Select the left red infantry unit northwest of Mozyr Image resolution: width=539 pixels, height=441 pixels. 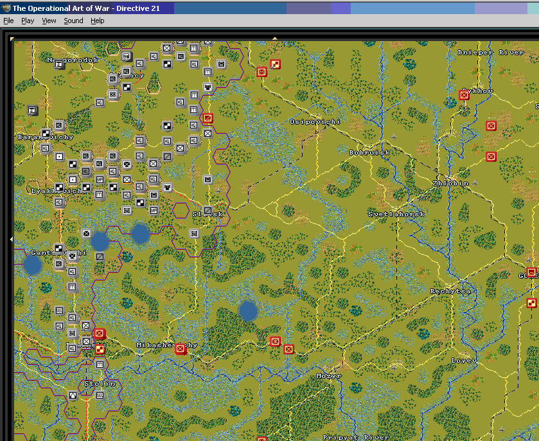click(x=275, y=342)
